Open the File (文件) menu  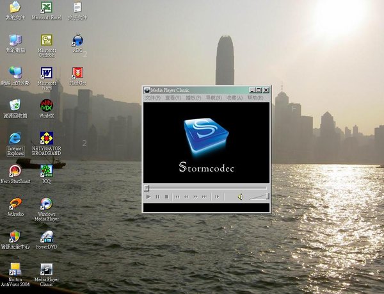[x=153, y=98]
